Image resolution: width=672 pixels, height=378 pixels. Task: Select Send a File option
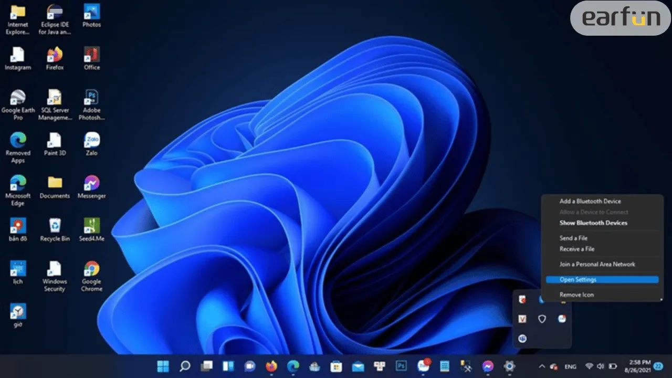[x=573, y=238]
